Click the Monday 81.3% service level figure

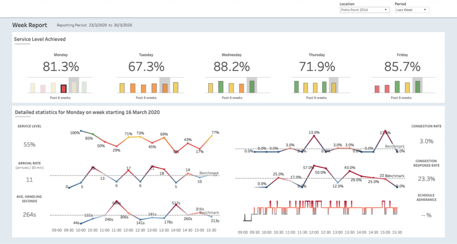pyautogui.click(x=61, y=67)
